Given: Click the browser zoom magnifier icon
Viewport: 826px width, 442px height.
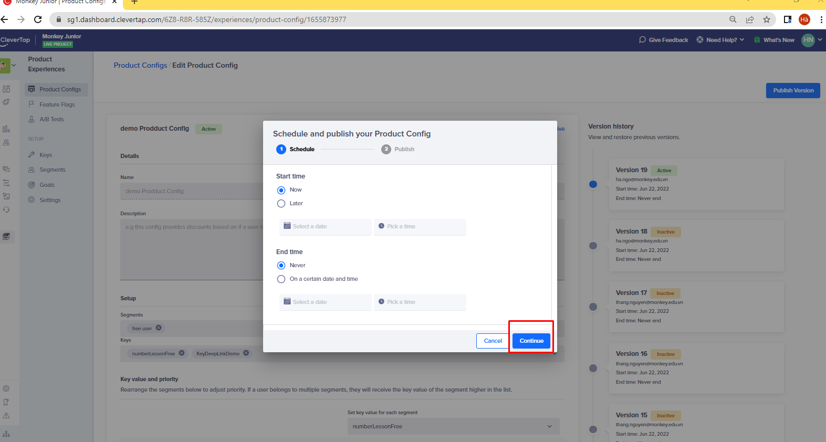Looking at the screenshot, I should [733, 19].
